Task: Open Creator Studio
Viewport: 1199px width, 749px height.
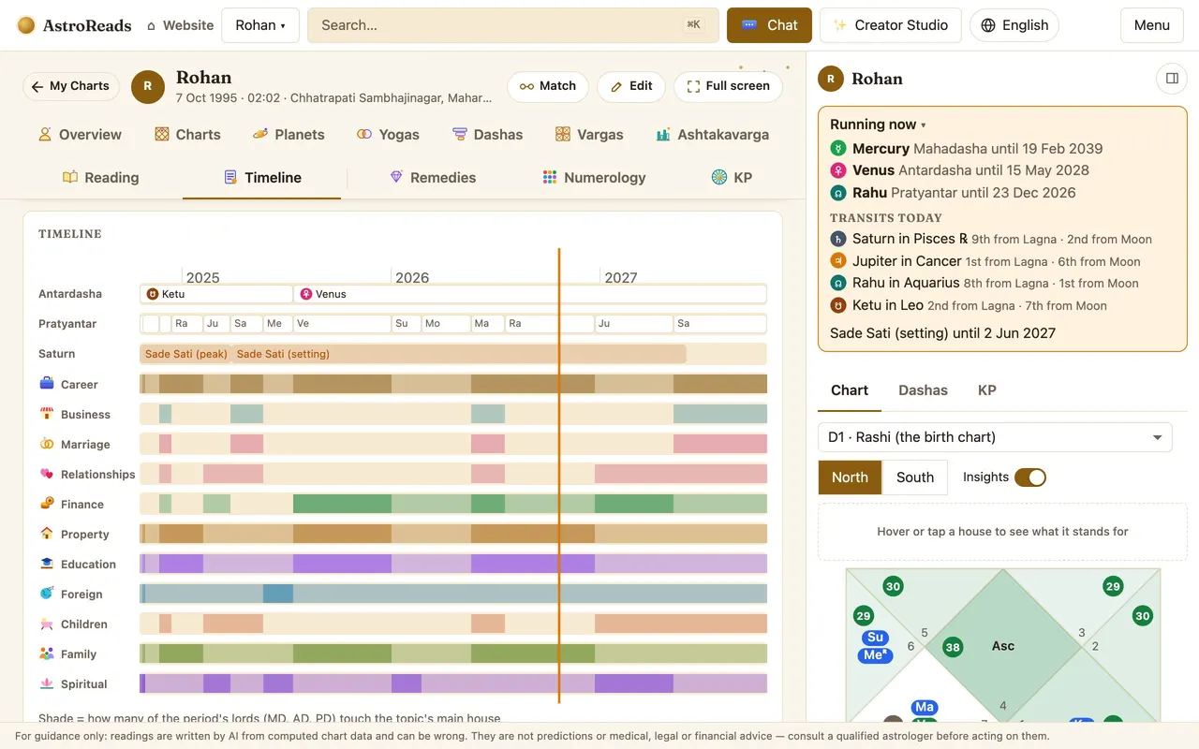Action: 890,25
